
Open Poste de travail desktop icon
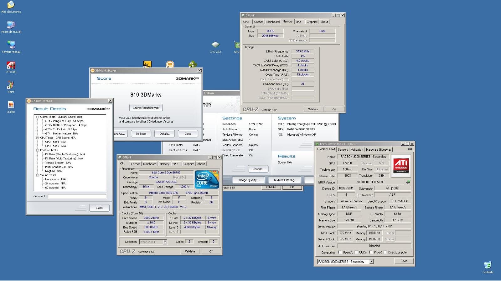pos(11,27)
